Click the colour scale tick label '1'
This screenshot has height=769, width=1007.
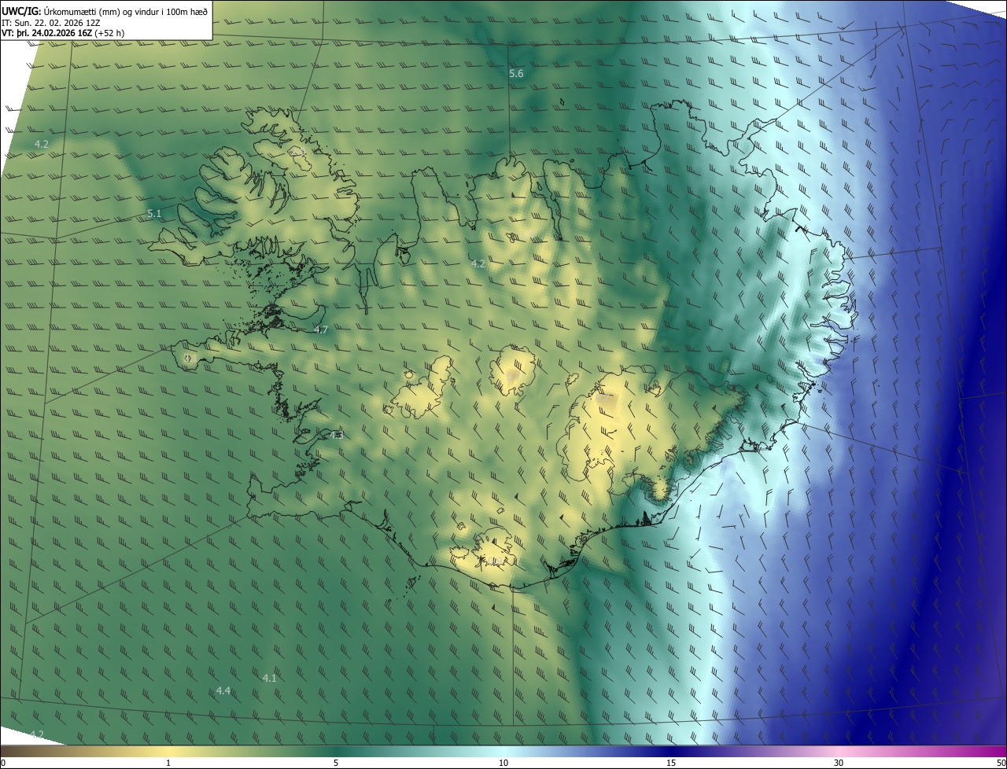pos(168,763)
